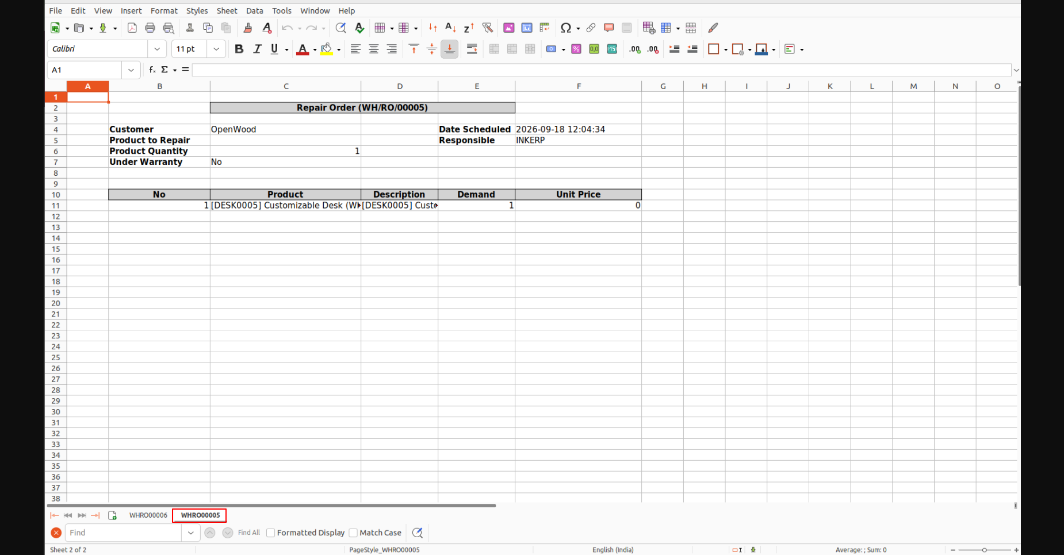Toggle Center Horizontally alignment
Image resolution: width=1064 pixels, height=555 pixels.
point(374,49)
